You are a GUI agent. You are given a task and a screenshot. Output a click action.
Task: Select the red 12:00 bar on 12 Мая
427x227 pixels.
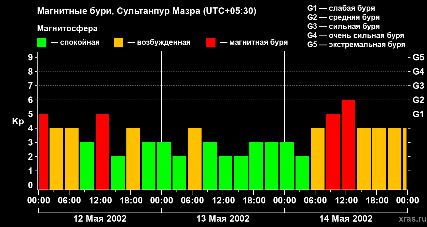[102, 152]
